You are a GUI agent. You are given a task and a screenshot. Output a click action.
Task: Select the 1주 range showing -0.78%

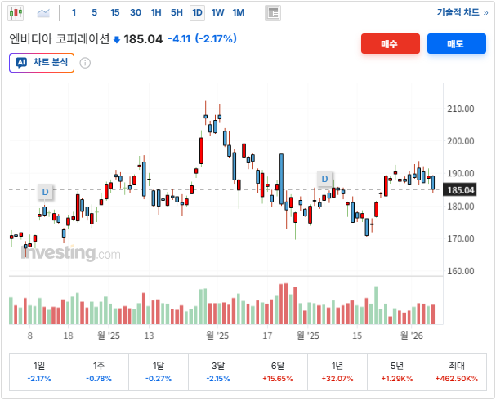(x=99, y=372)
